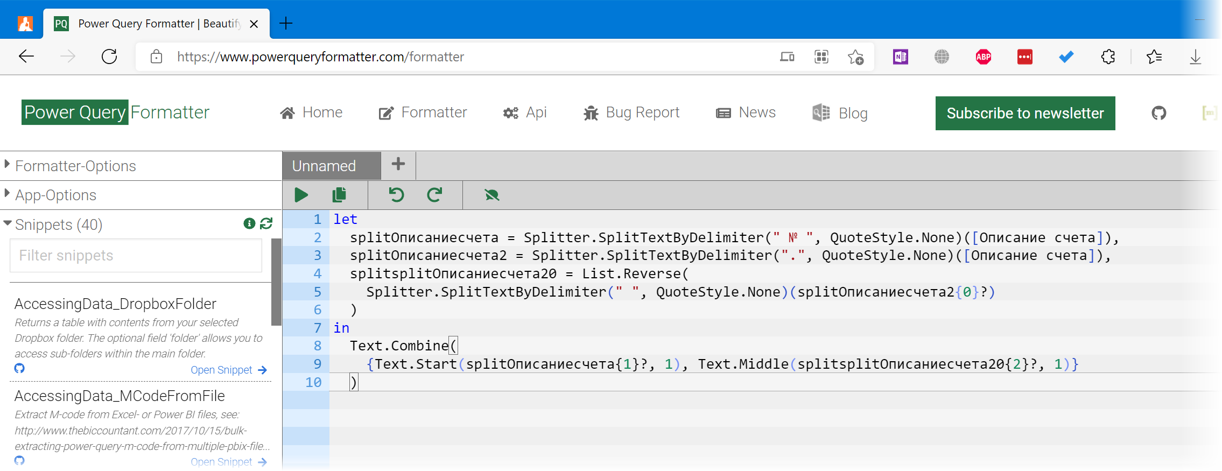The width and height of the screenshot is (1222, 471).
Task: Click the 'in' keyword on line 7
Action: (x=341, y=328)
